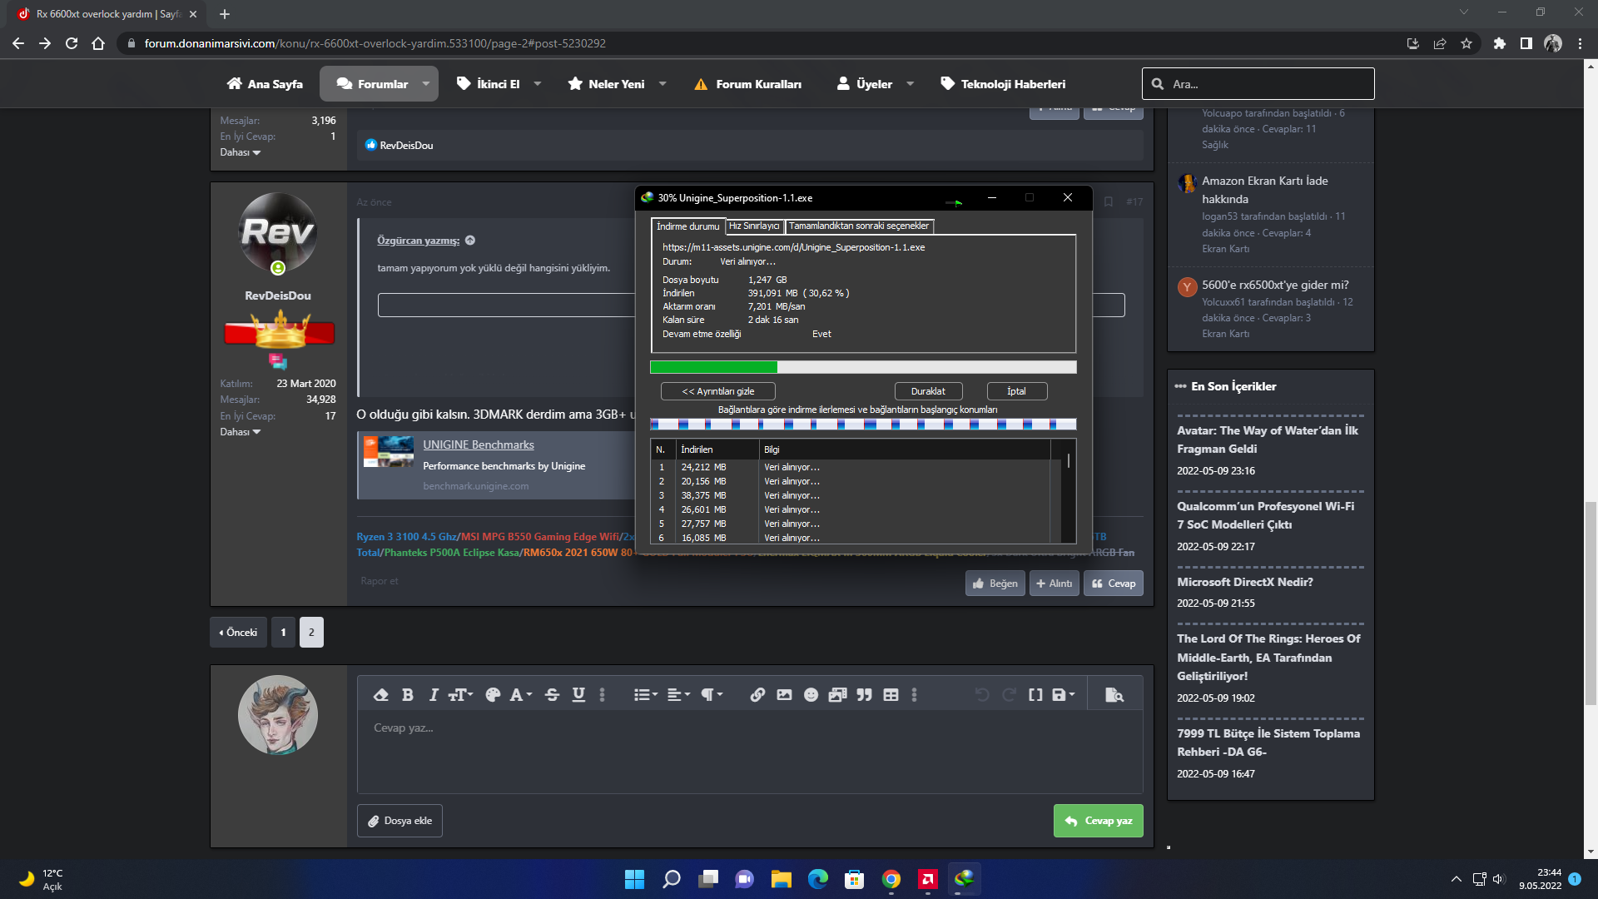This screenshot has height=899, width=1598.
Task: Toggle underline formatting
Action: click(578, 695)
